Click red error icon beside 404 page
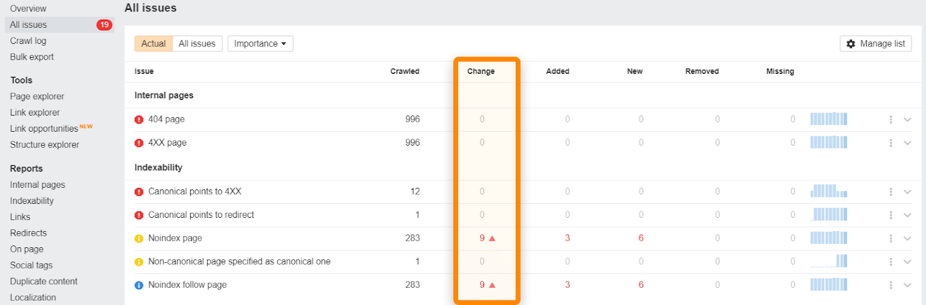This screenshot has width=926, height=305. 139,120
